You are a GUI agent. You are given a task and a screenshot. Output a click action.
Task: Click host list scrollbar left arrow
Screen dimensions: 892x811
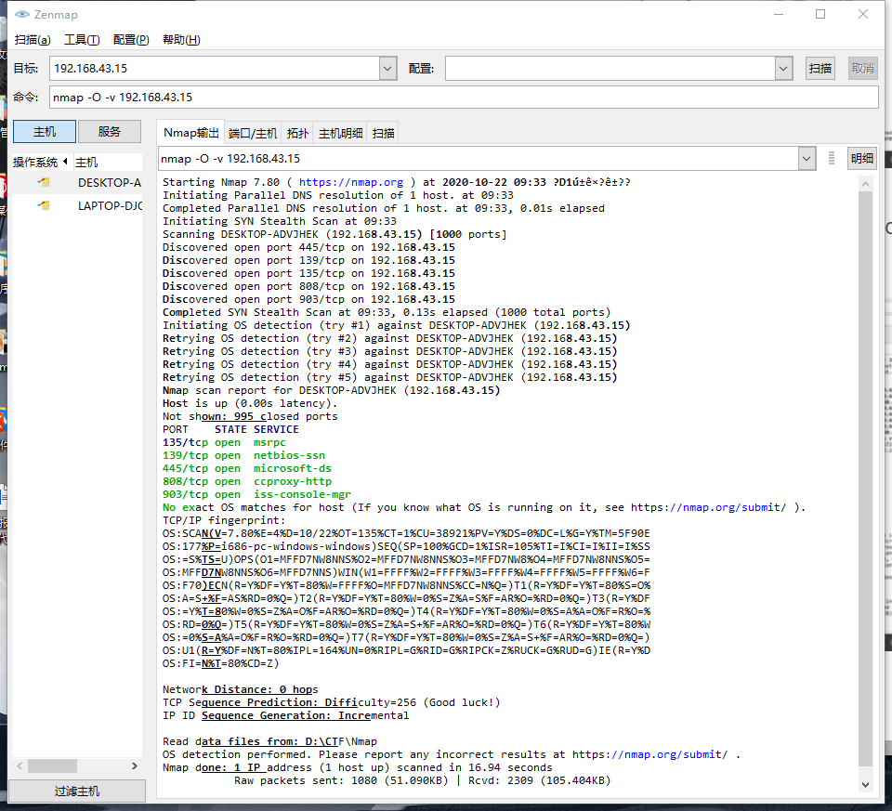(20, 766)
